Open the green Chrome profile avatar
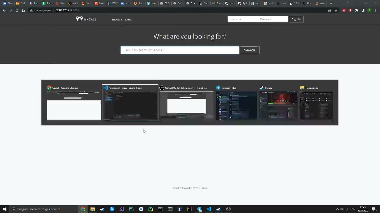The width and height of the screenshot is (380, 213). coord(369,10)
